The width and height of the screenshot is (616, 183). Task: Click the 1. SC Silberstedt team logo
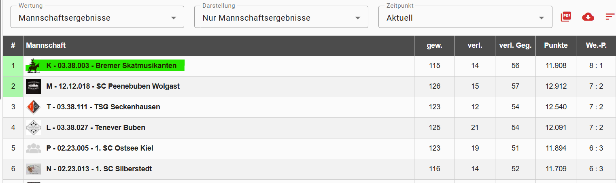[34, 169]
